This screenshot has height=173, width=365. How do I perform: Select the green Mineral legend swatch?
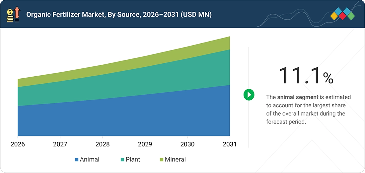point(162,160)
